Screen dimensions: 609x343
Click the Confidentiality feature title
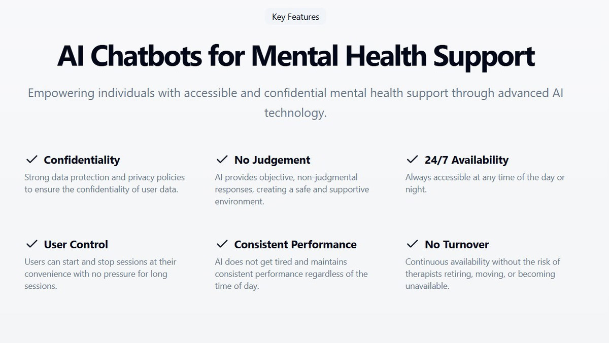pos(82,160)
